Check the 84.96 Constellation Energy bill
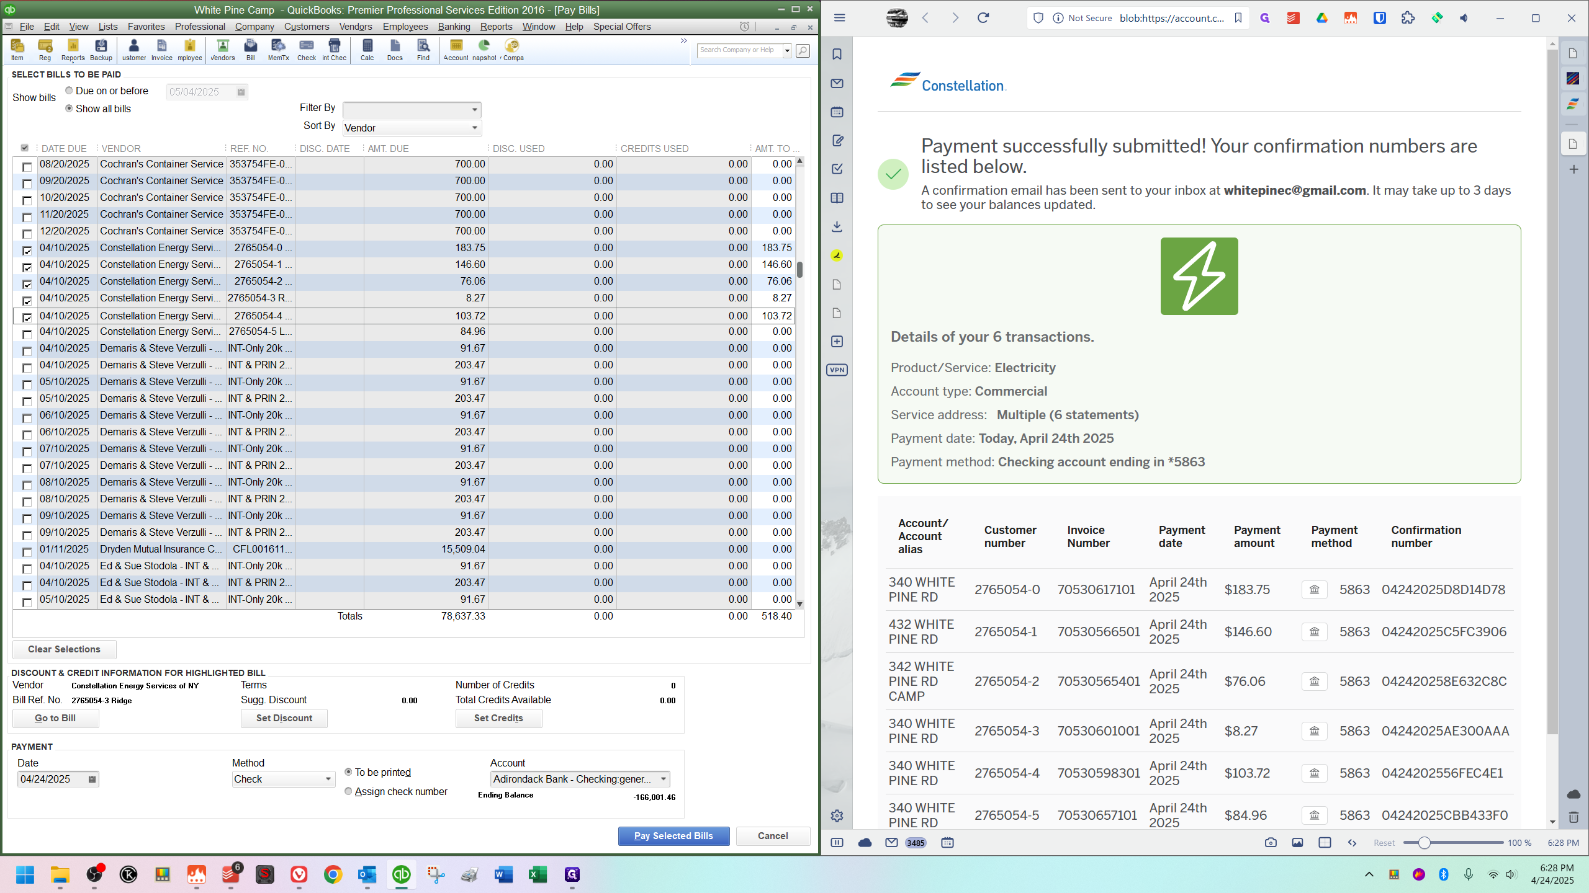Image resolution: width=1589 pixels, height=893 pixels. [x=27, y=334]
